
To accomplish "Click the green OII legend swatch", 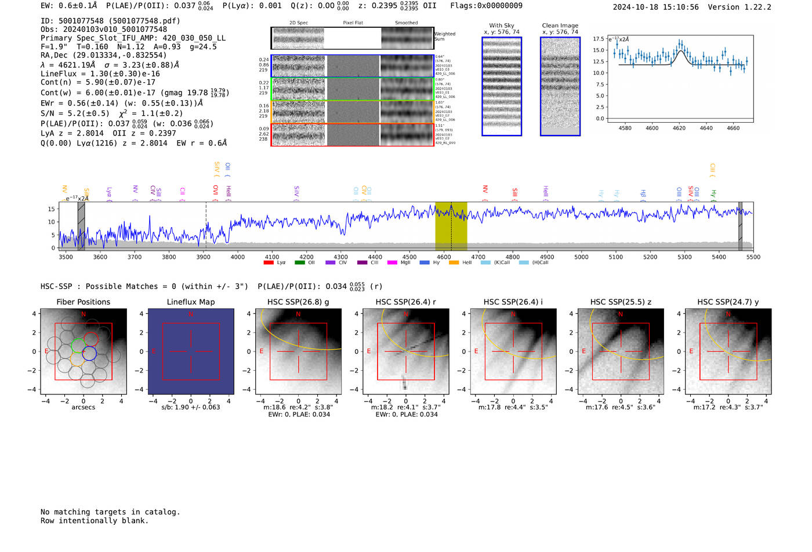I will 299,262.
